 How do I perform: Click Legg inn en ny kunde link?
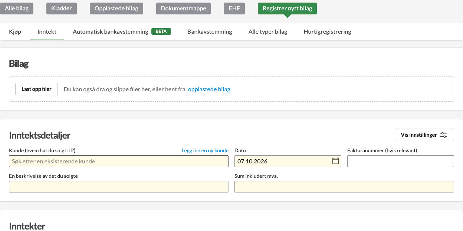(205, 150)
